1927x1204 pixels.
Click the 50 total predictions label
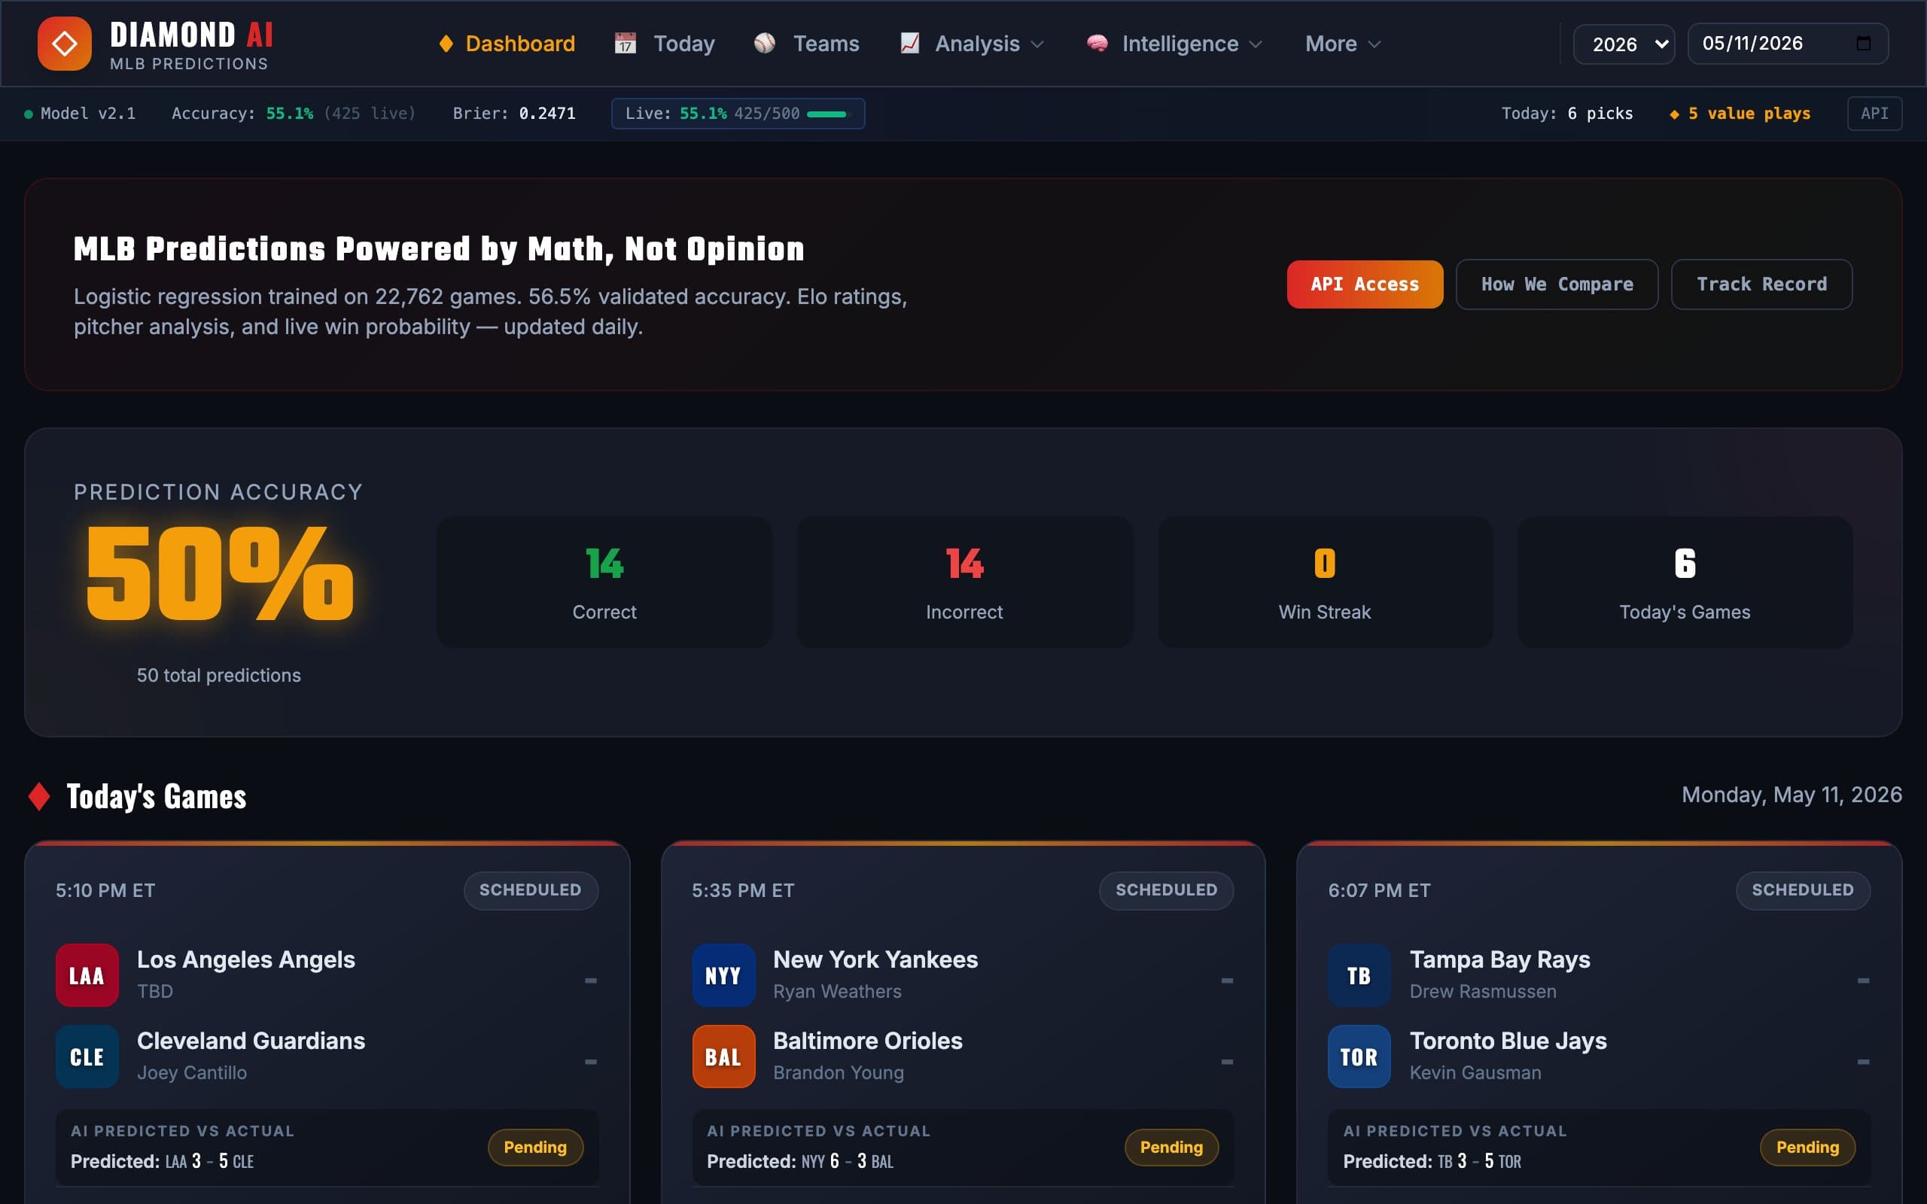[x=219, y=676]
